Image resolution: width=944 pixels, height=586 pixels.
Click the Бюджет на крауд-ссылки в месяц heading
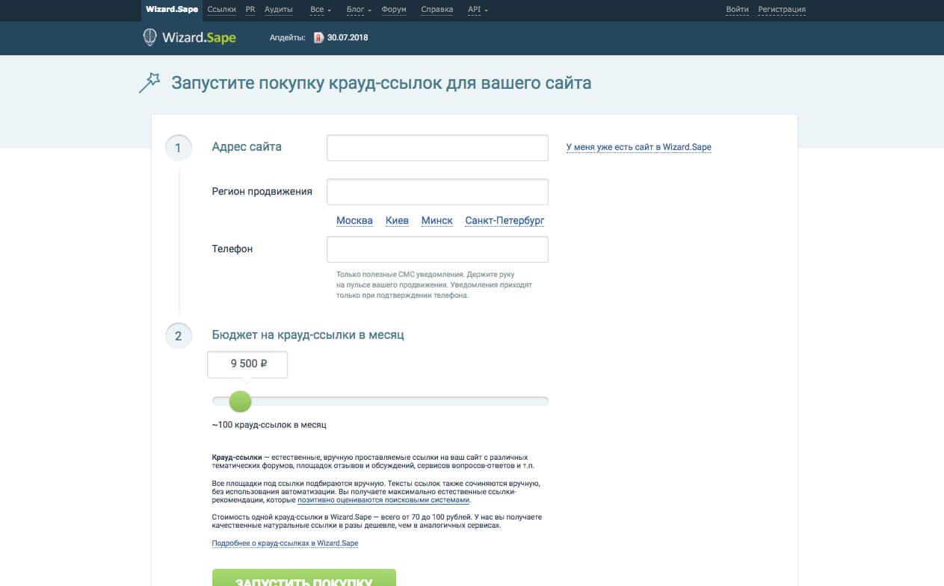pyautogui.click(x=308, y=335)
